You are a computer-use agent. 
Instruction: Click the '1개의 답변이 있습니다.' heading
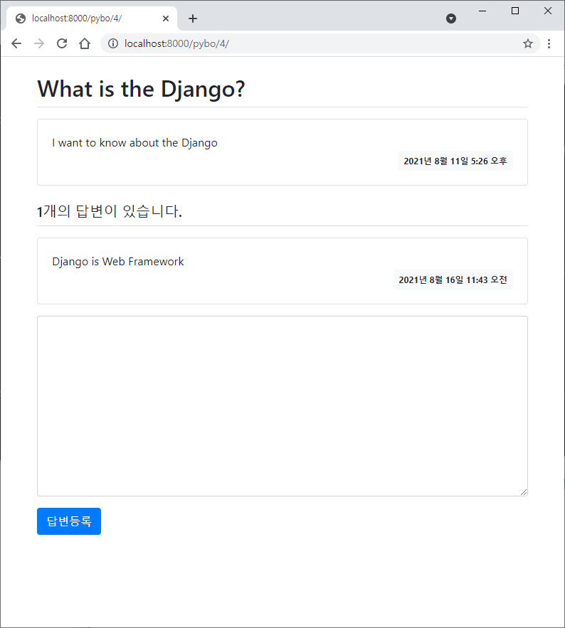(x=110, y=211)
